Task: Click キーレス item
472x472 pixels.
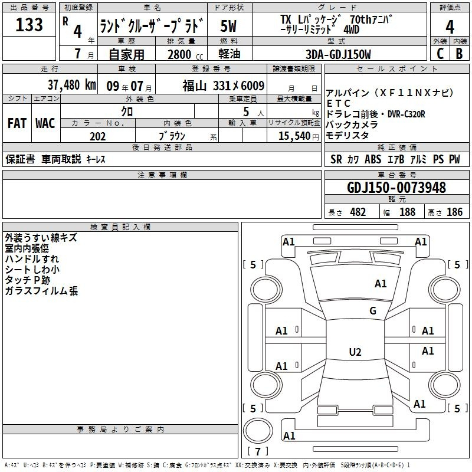Action: pyautogui.click(x=96, y=159)
